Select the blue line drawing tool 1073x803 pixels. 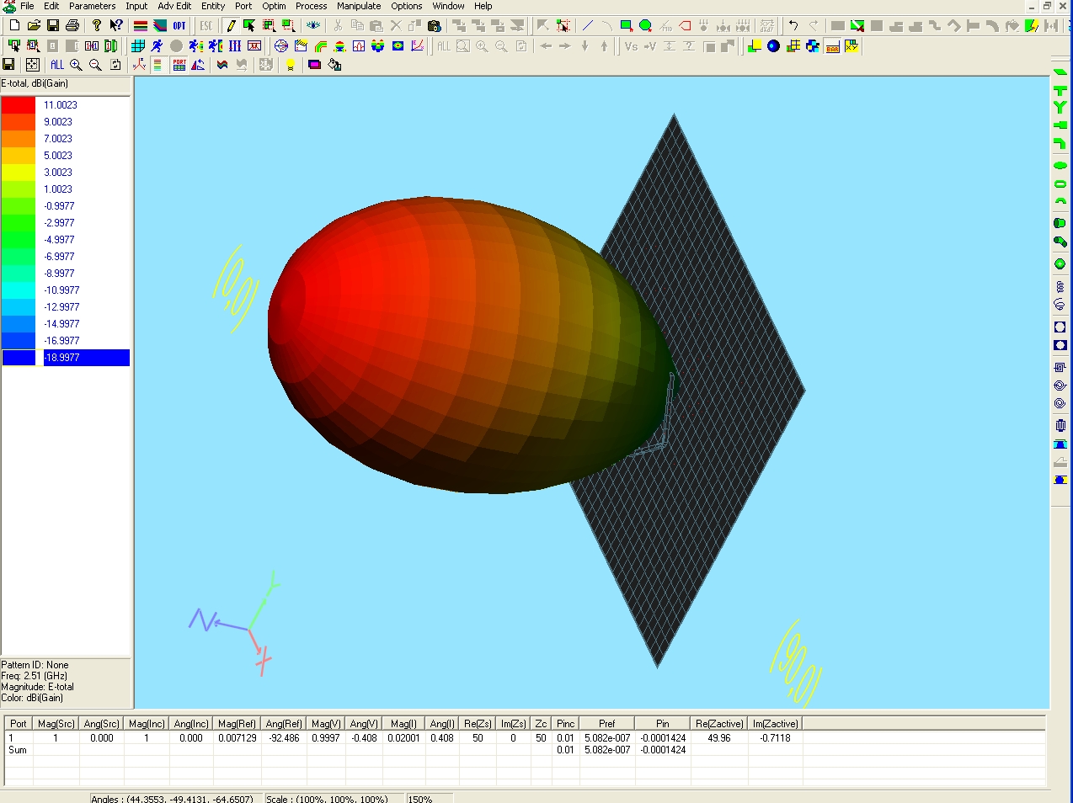[588, 26]
